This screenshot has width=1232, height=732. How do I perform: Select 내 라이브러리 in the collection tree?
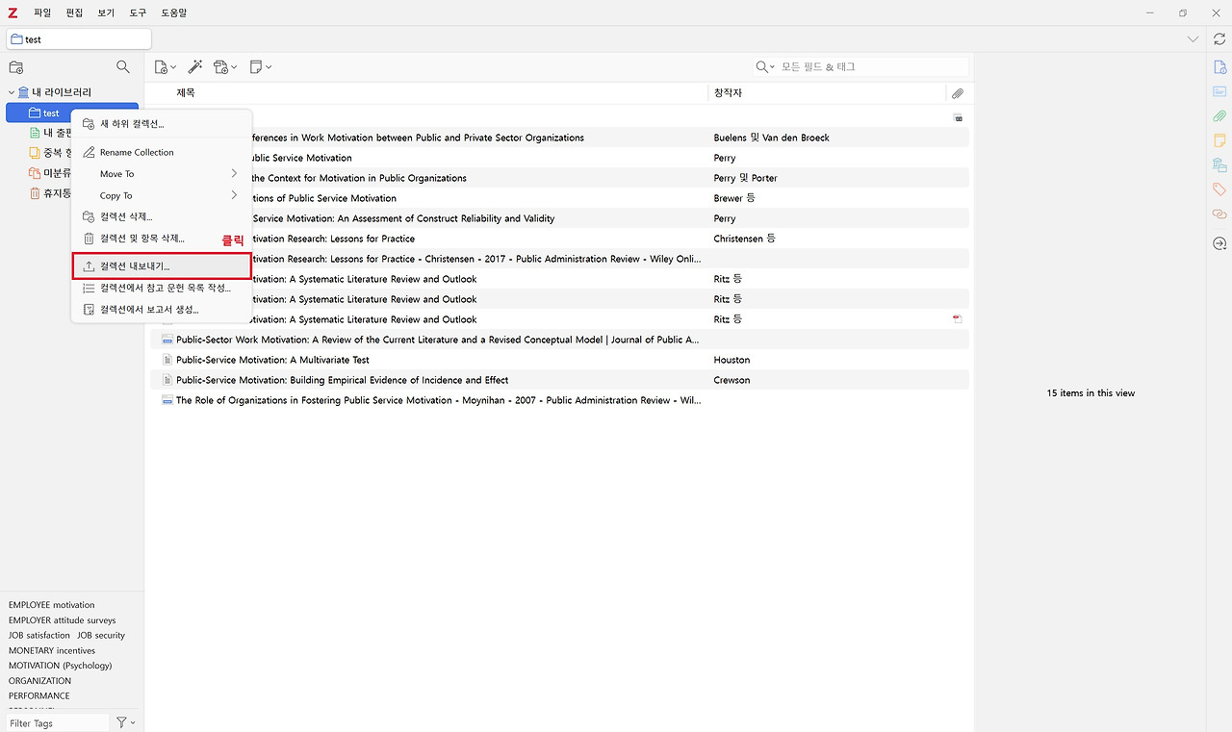tap(62, 92)
